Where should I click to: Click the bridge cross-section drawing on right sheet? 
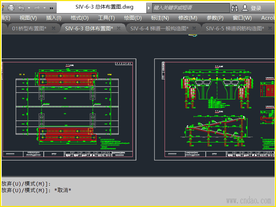point(217,89)
